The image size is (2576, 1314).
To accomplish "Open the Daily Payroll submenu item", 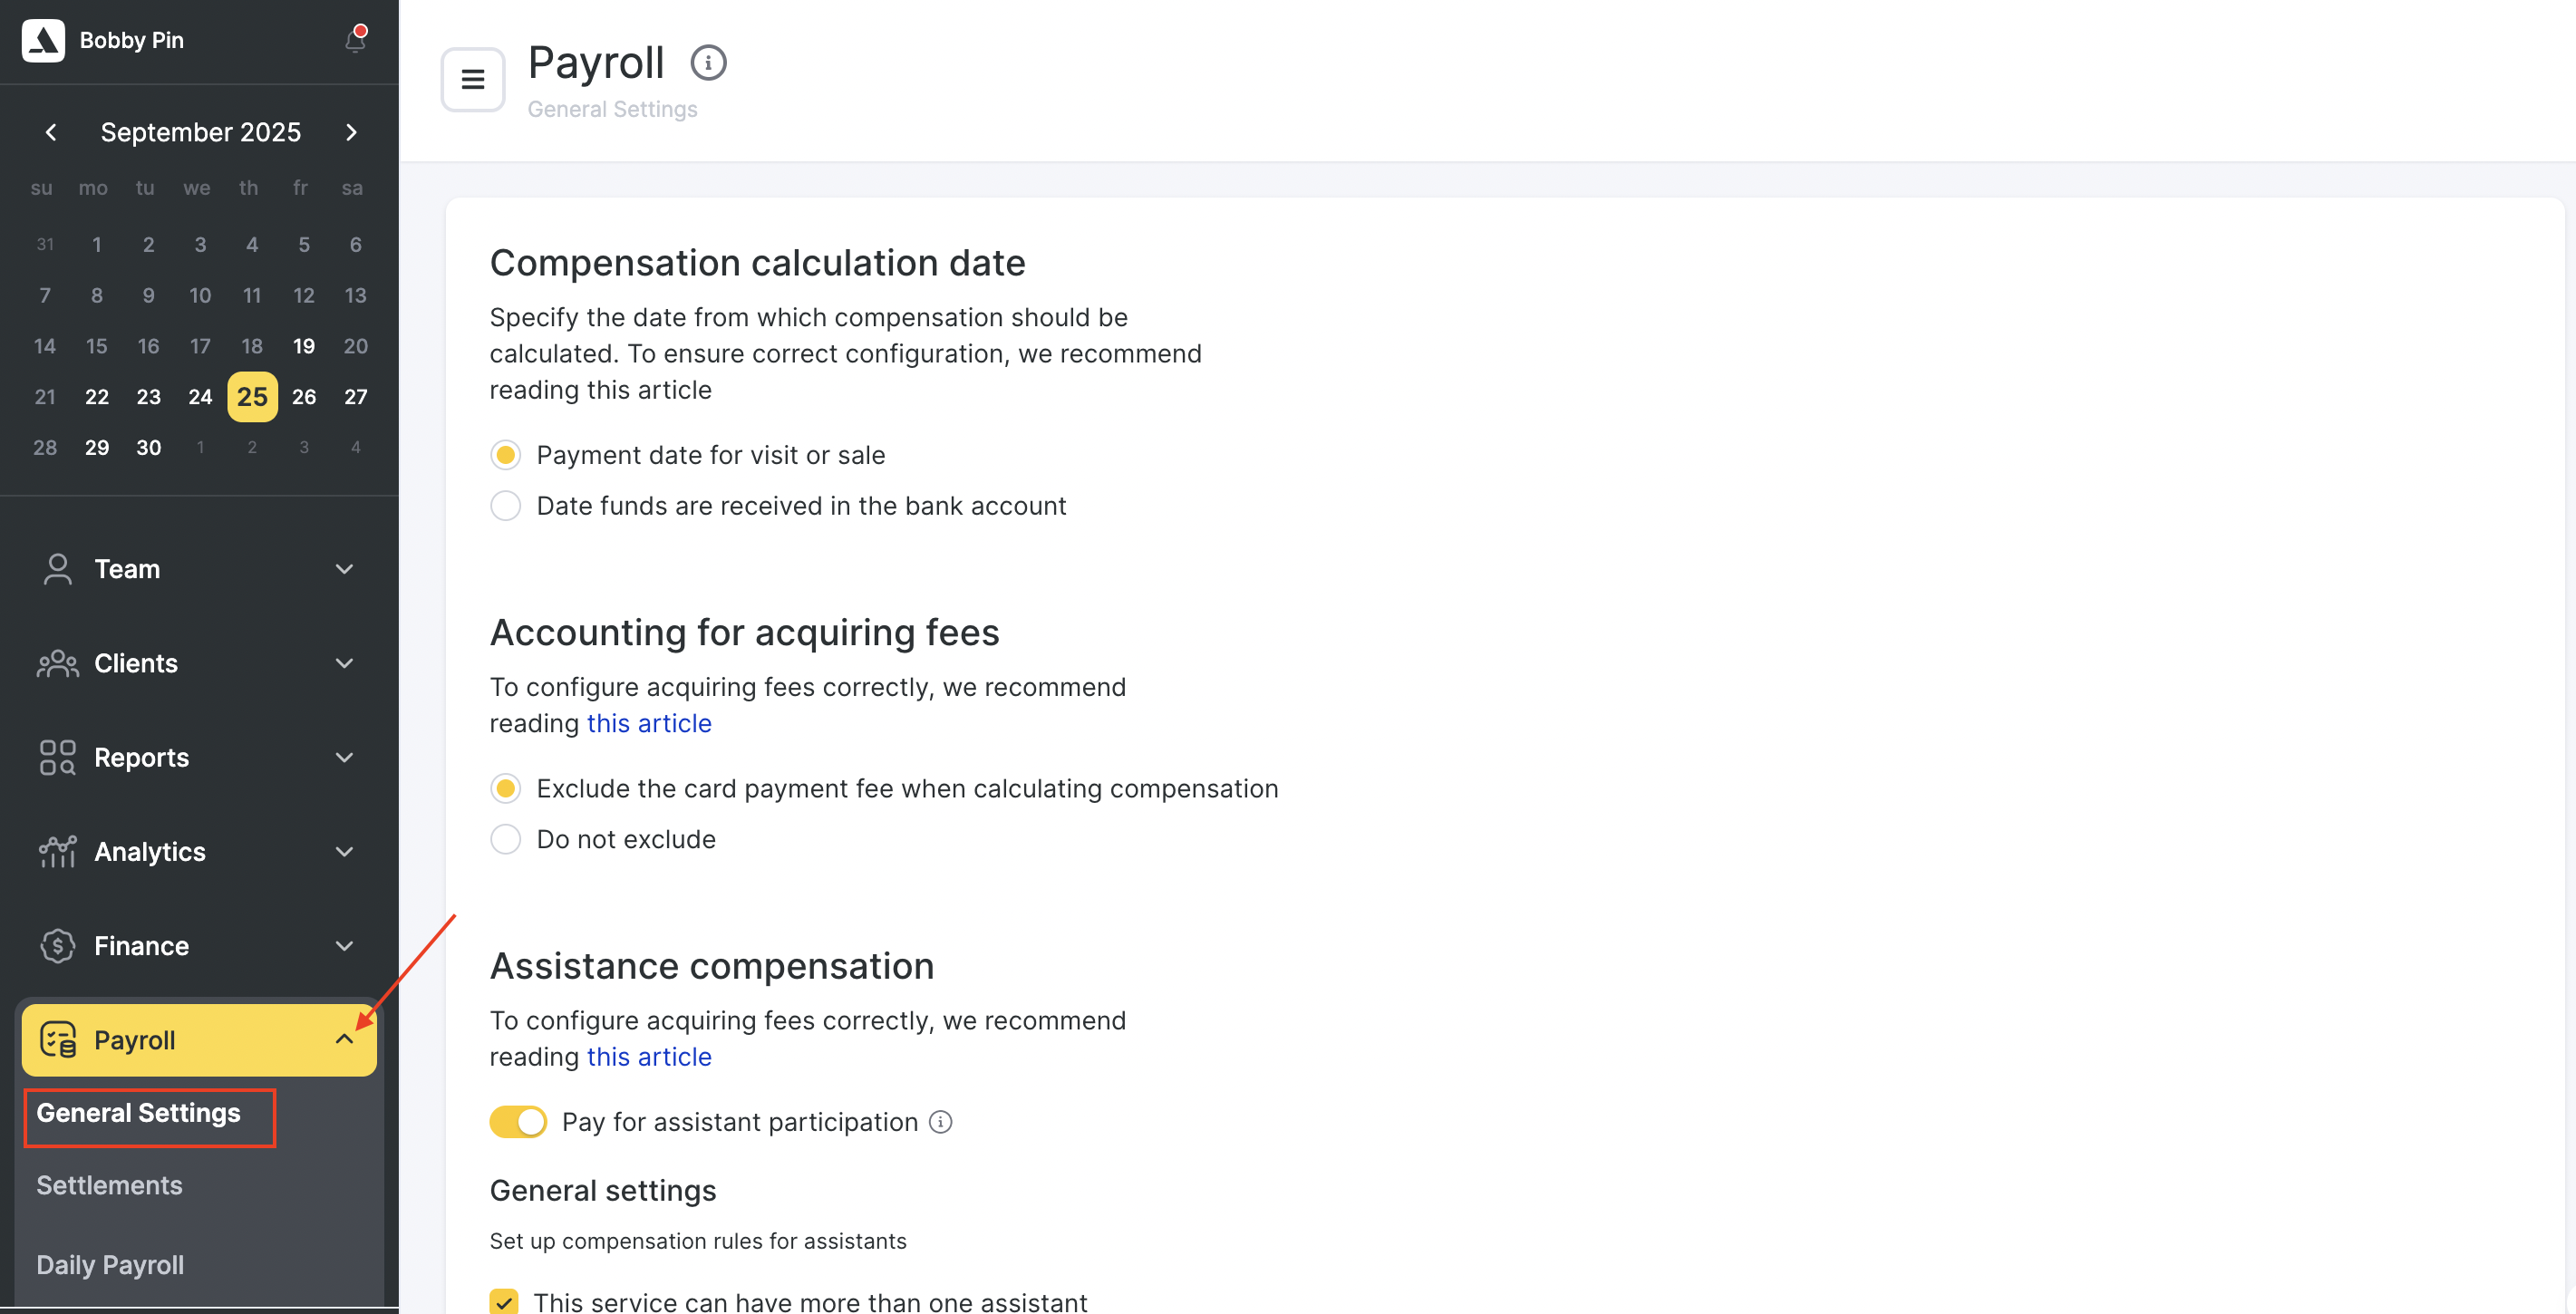I will coord(110,1265).
